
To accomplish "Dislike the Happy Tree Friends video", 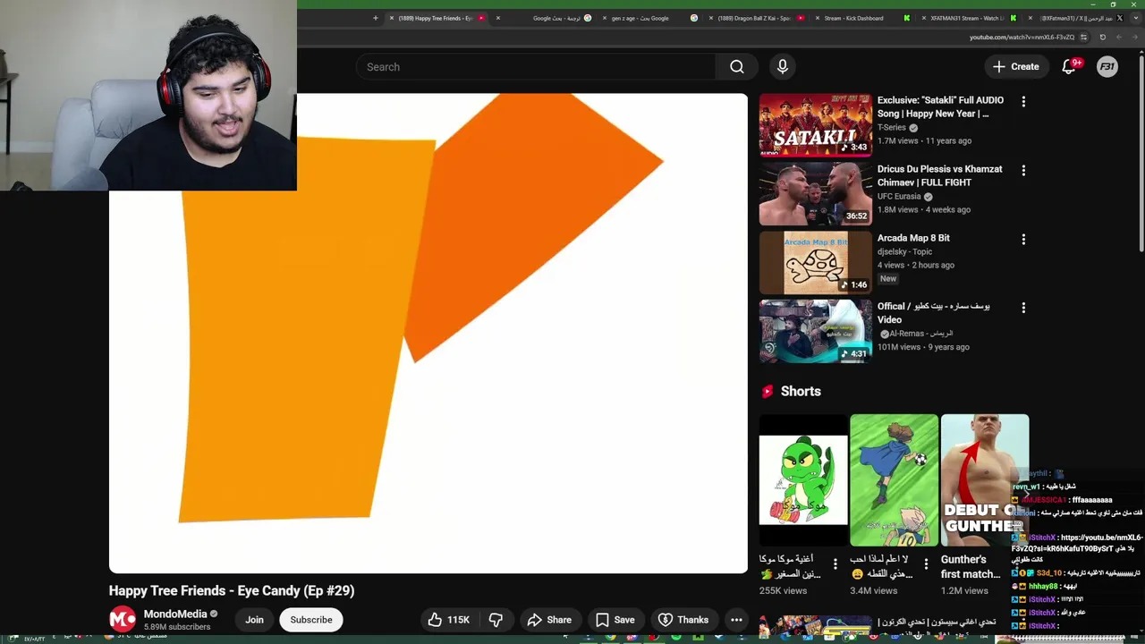I will coord(496,620).
